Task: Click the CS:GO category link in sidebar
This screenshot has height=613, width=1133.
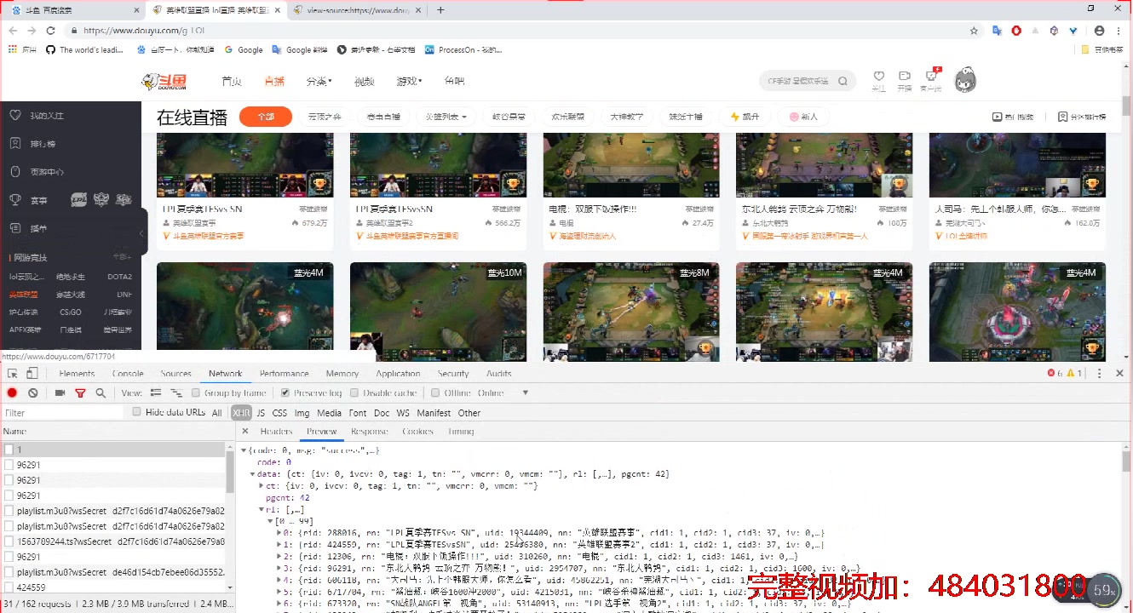Action: 71,312
